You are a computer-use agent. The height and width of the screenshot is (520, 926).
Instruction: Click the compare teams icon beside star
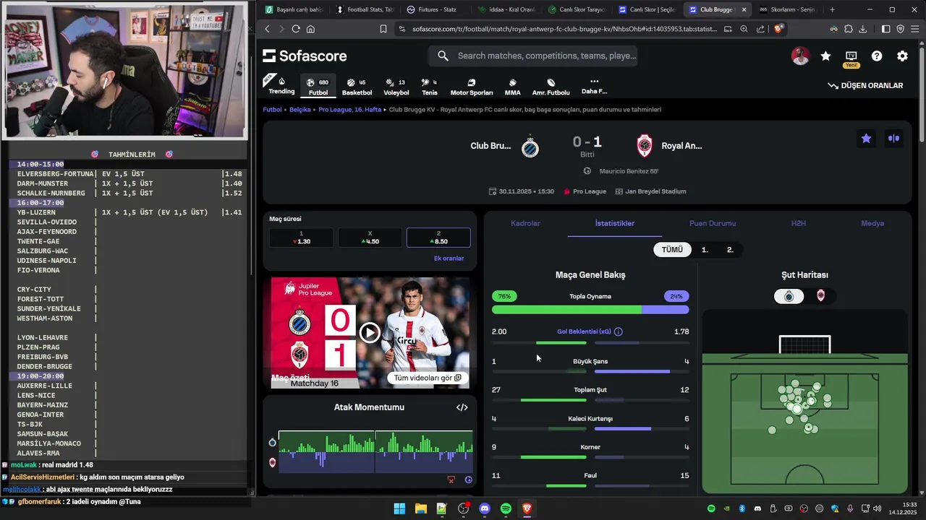coord(893,139)
